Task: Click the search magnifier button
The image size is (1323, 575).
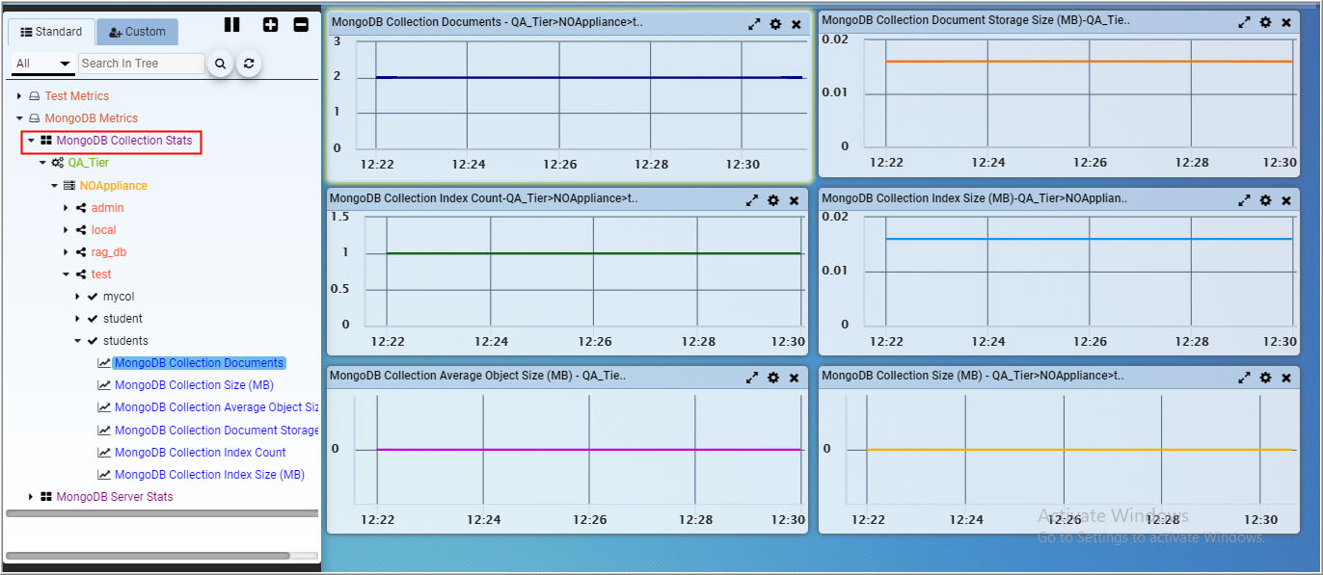Action: coord(220,64)
